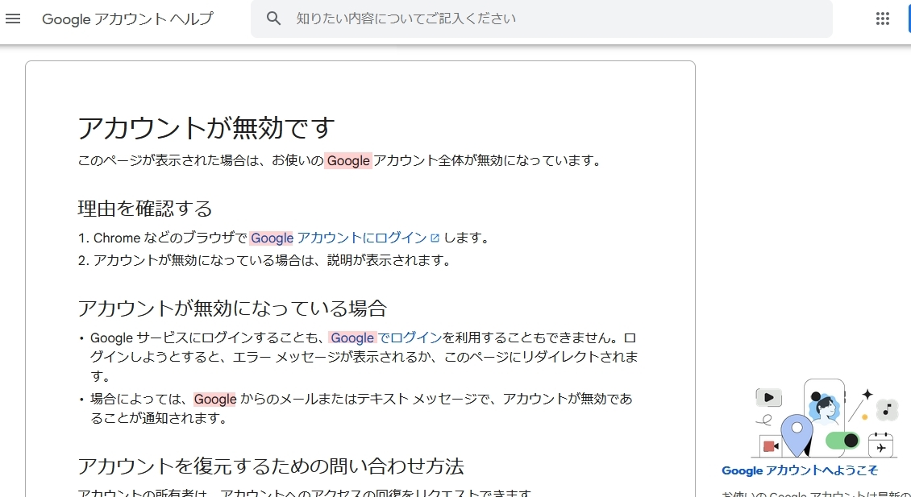
Task: Open Google アカウント ヘルプ home title
Action: coord(127,19)
